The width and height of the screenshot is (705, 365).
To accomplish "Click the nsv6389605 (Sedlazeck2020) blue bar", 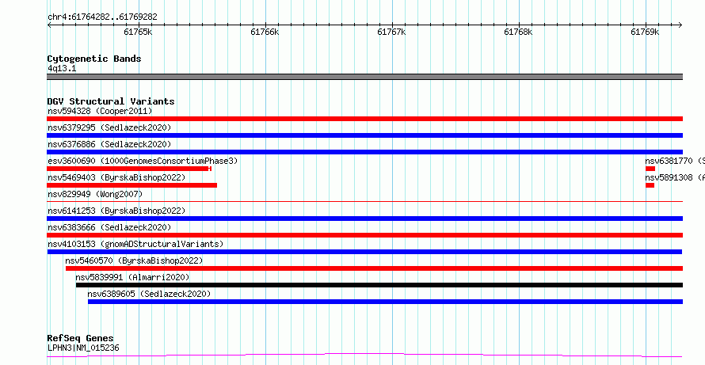I will click(385, 302).
